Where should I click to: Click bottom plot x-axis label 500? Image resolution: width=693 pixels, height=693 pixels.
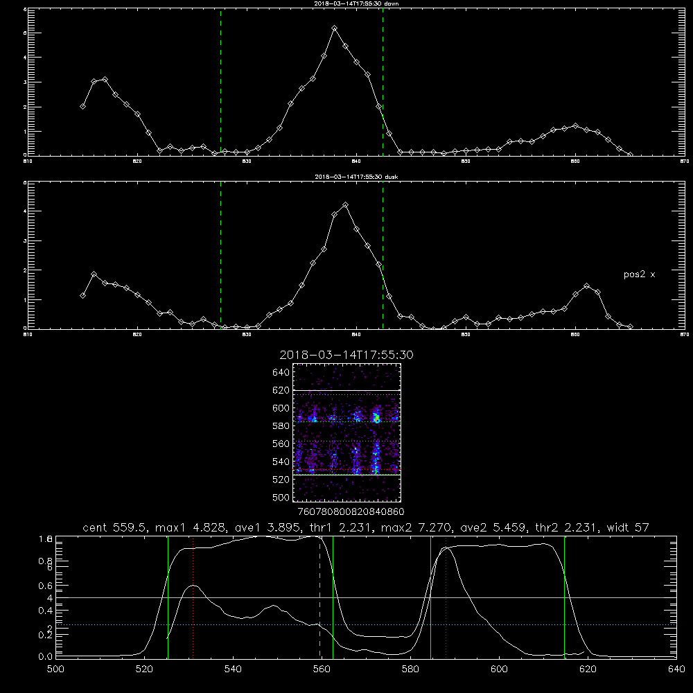(55, 669)
